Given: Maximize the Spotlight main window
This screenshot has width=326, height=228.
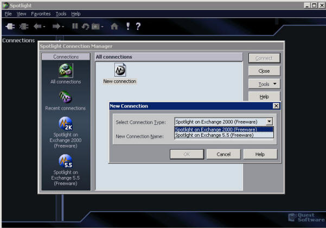Looking at the screenshot, I should (315, 5).
